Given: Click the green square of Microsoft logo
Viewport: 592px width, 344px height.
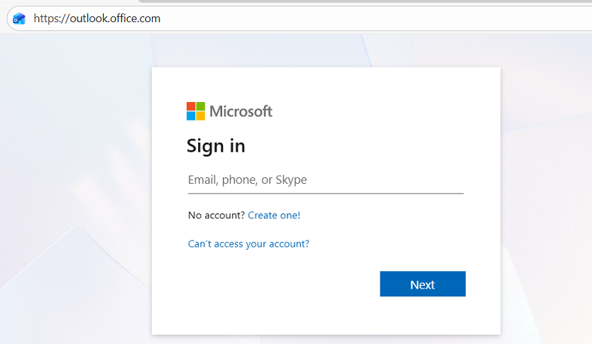Looking at the screenshot, I should coord(200,106).
